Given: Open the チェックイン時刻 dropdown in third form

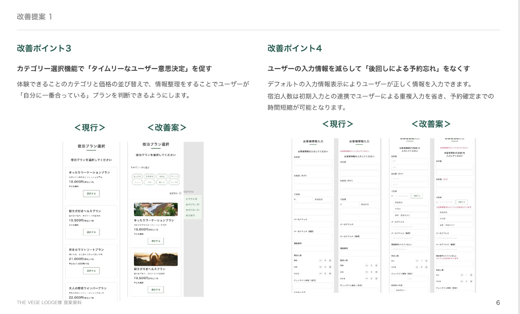Looking at the screenshot, I should (410, 278).
